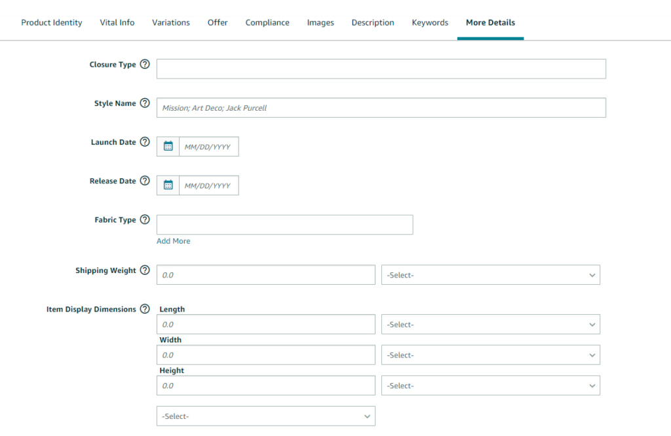Open the Compliance tab

click(x=267, y=22)
